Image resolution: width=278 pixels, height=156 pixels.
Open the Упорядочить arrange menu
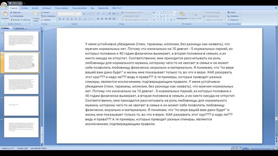(x=182, y=16)
